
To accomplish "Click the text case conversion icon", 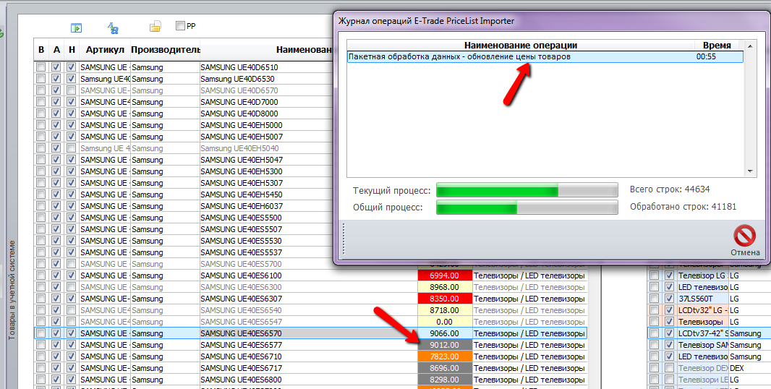I will [x=113, y=28].
